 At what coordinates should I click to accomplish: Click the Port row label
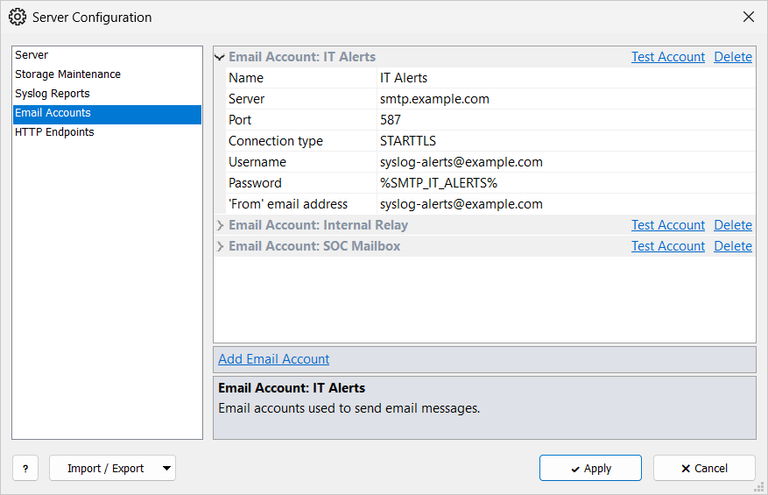click(x=240, y=120)
